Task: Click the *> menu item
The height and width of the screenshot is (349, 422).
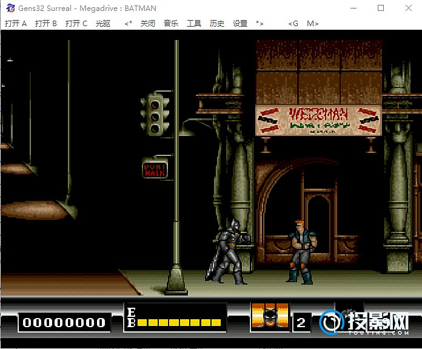Action: click(260, 24)
